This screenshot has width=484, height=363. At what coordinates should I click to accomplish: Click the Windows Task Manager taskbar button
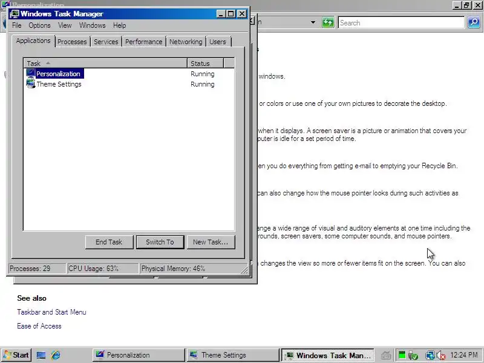(328, 355)
